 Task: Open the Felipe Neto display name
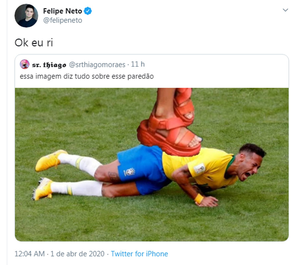[62, 11]
